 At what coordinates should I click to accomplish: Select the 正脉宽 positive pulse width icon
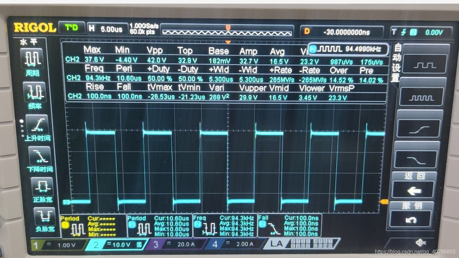point(42,187)
